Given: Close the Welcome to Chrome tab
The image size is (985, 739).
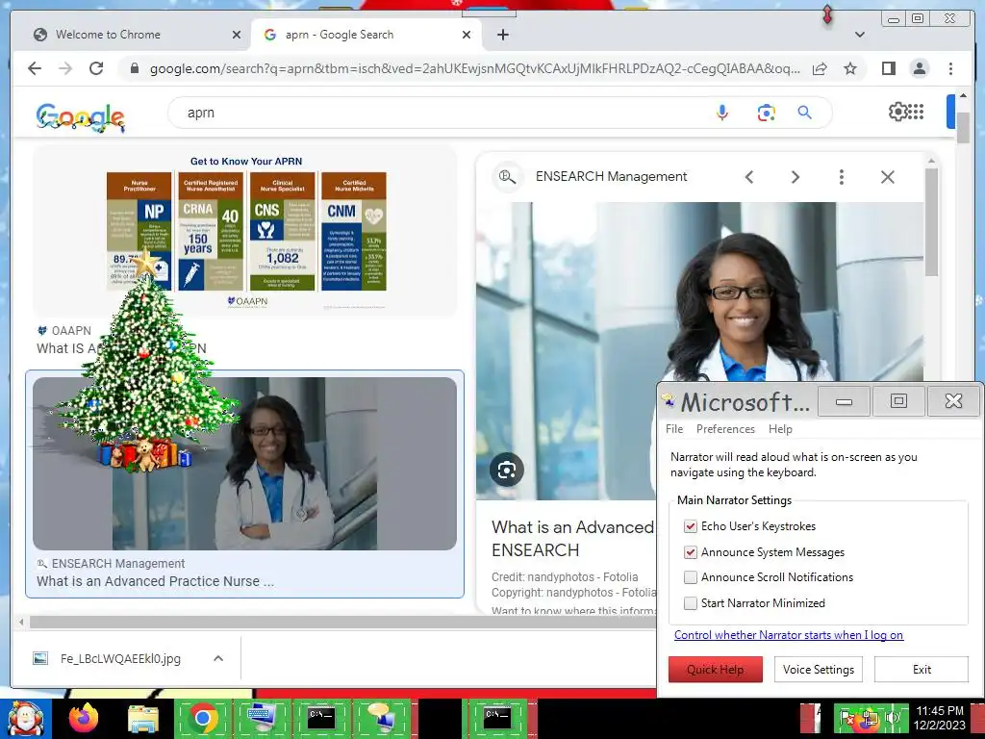Looking at the screenshot, I should [237, 35].
